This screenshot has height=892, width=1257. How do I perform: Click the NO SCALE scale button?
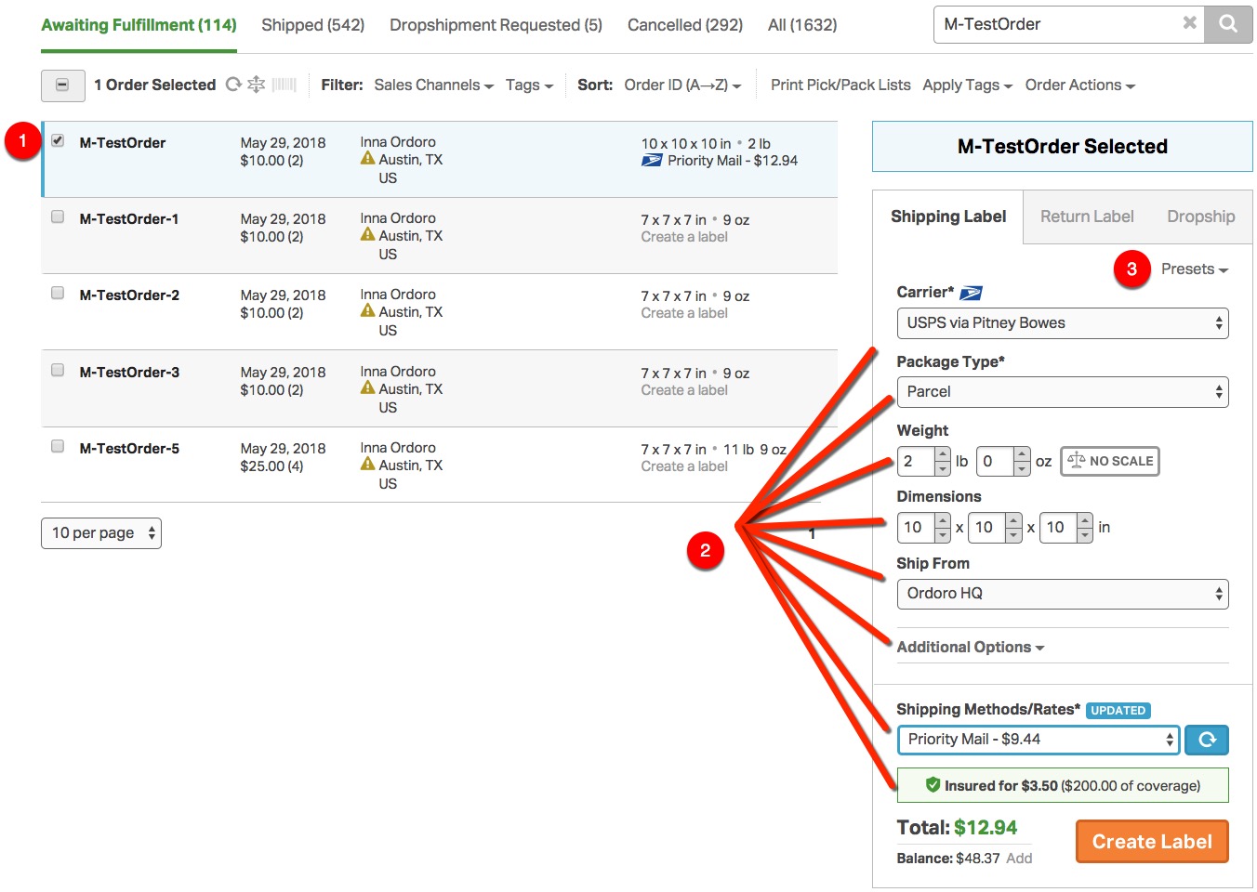1110,461
